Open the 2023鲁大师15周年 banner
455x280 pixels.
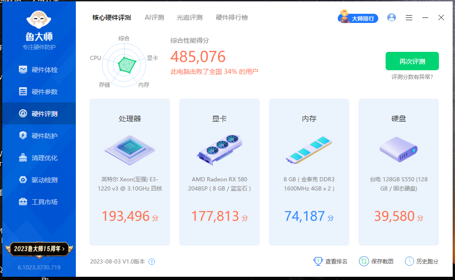click(39, 249)
